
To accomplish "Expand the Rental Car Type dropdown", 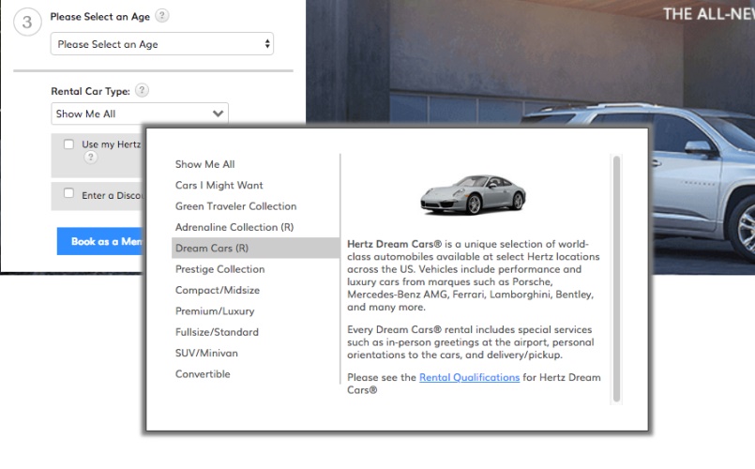I will pyautogui.click(x=140, y=113).
